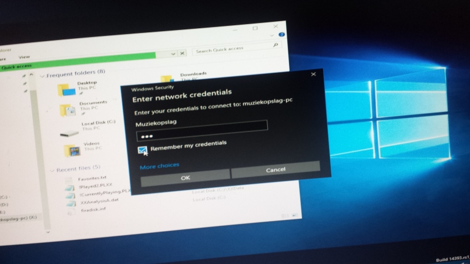Viewport: 470px width, 264px height.
Task: Open Favorites.txt recent file
Action: [92, 179]
